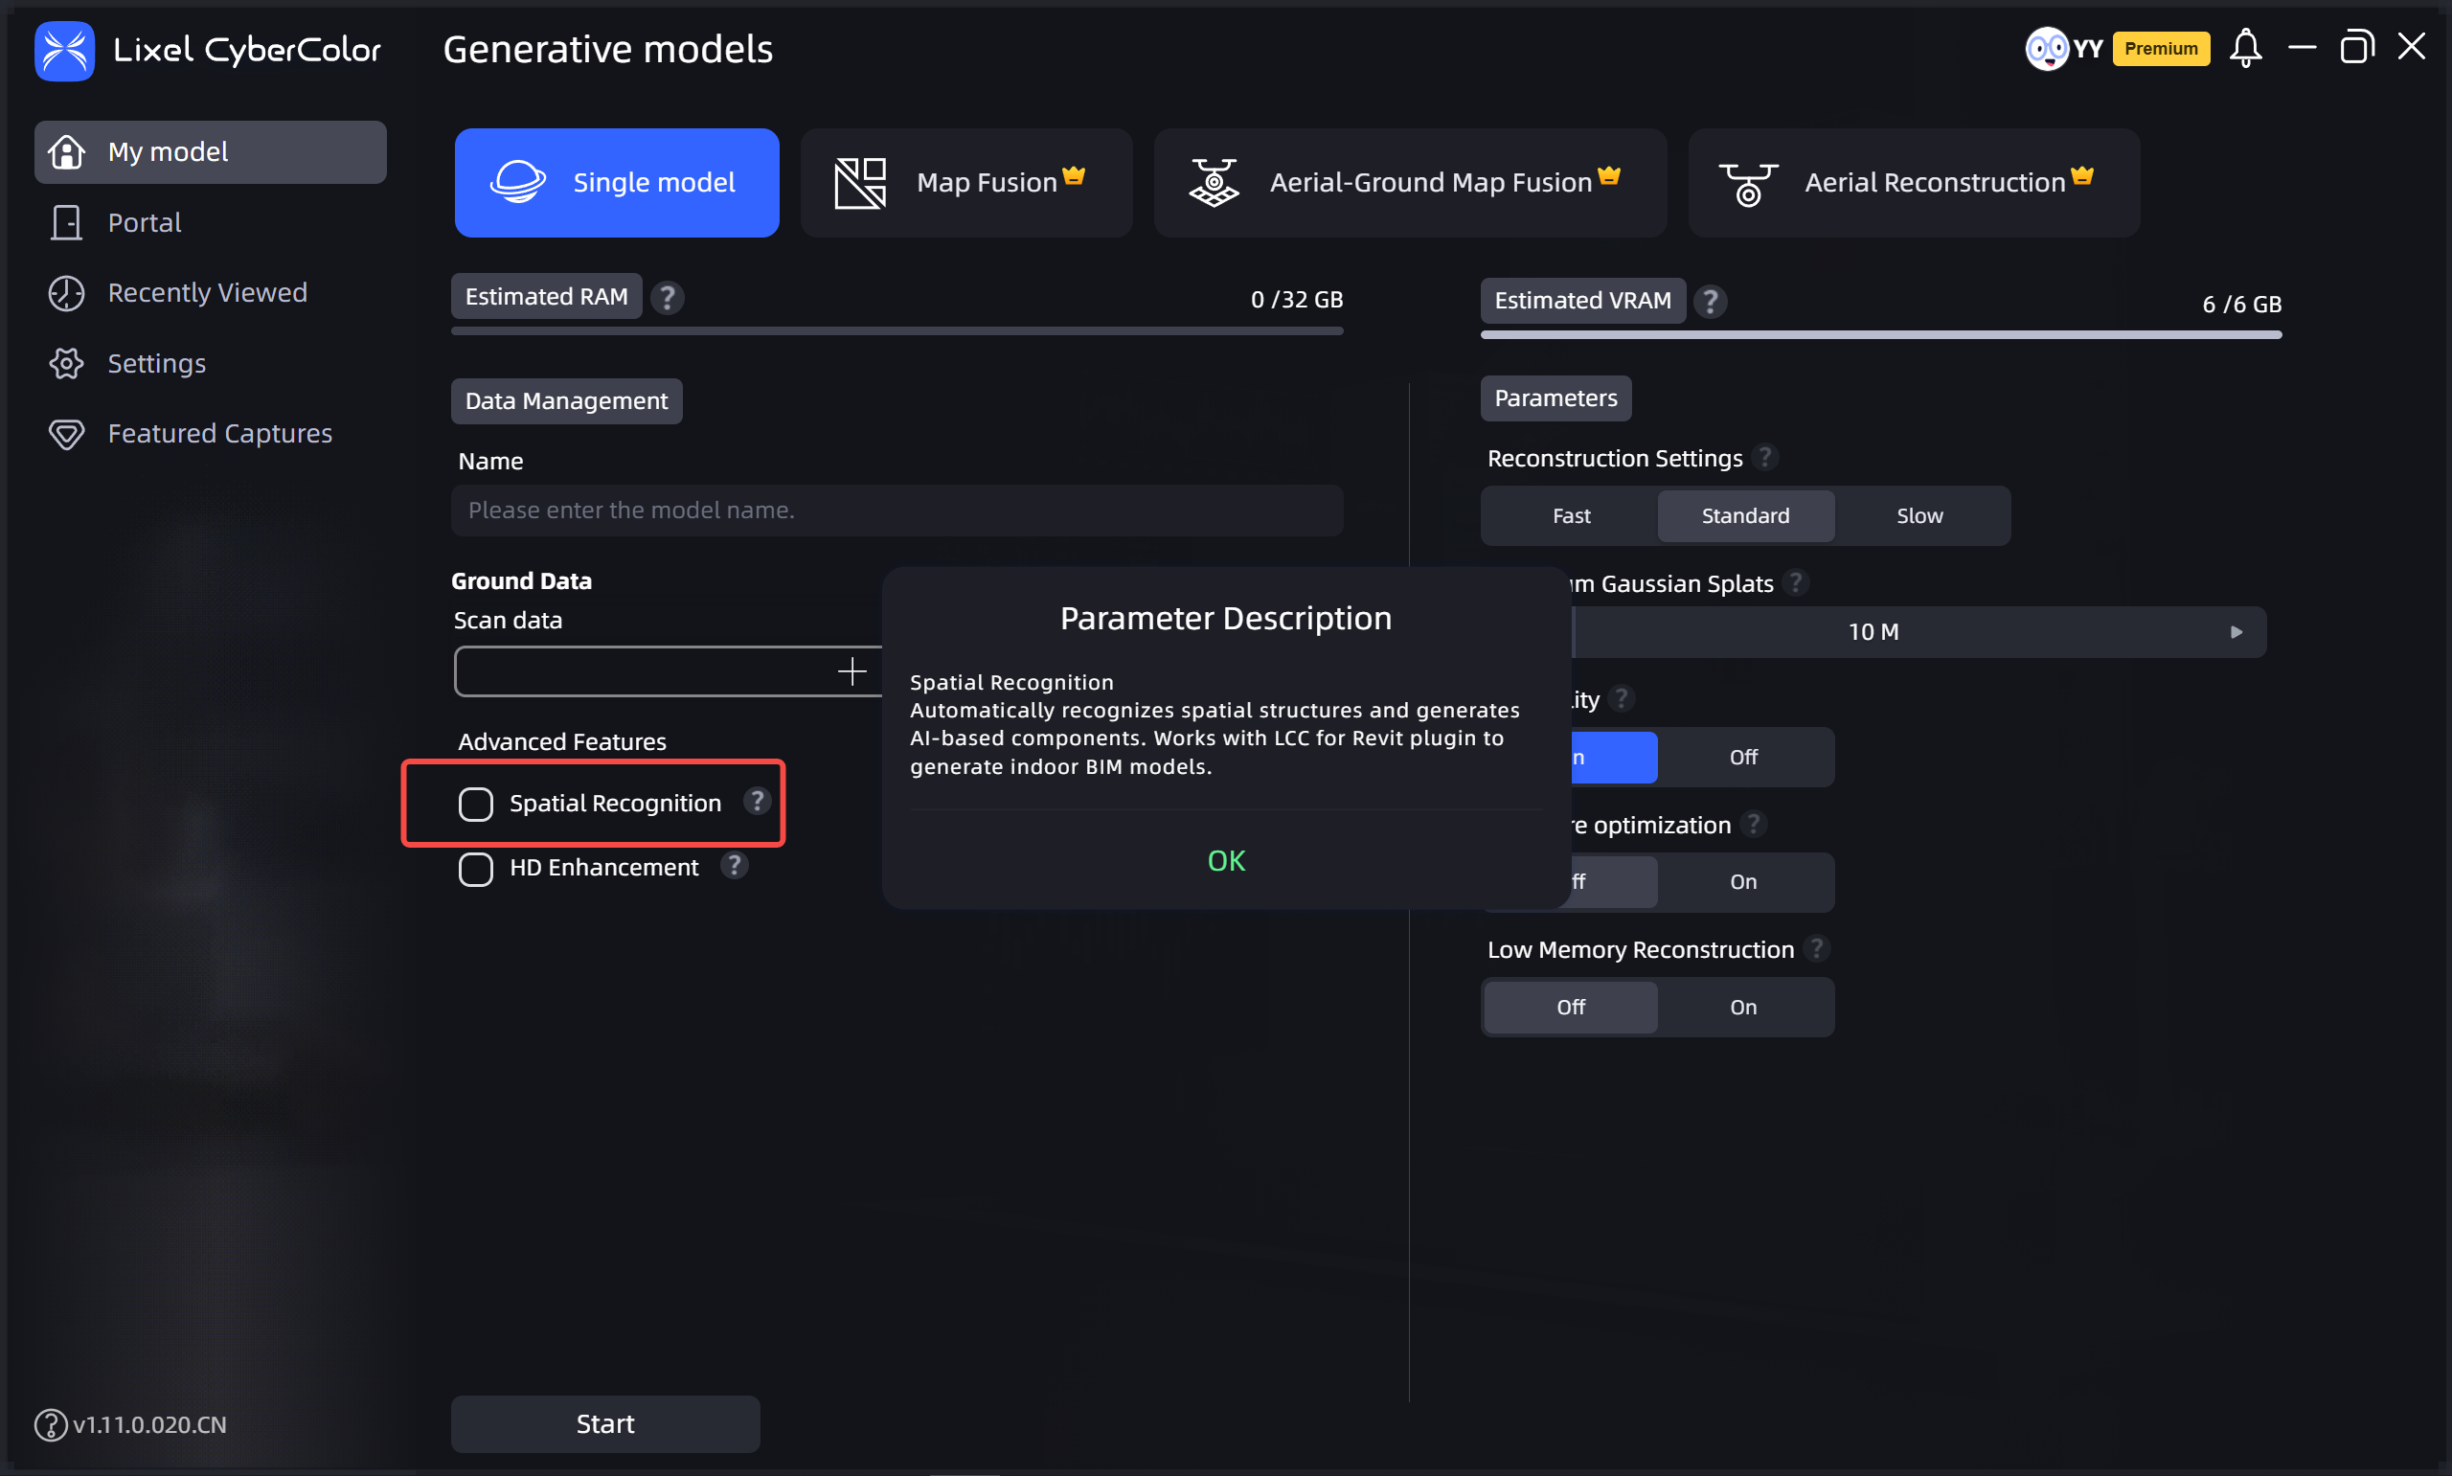Select Recently Viewed in sidebar
Screen dimensions: 2452x1476
pyautogui.click(x=211, y=293)
